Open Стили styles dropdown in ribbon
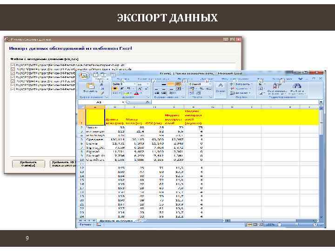335x251 pixels. point(221,88)
